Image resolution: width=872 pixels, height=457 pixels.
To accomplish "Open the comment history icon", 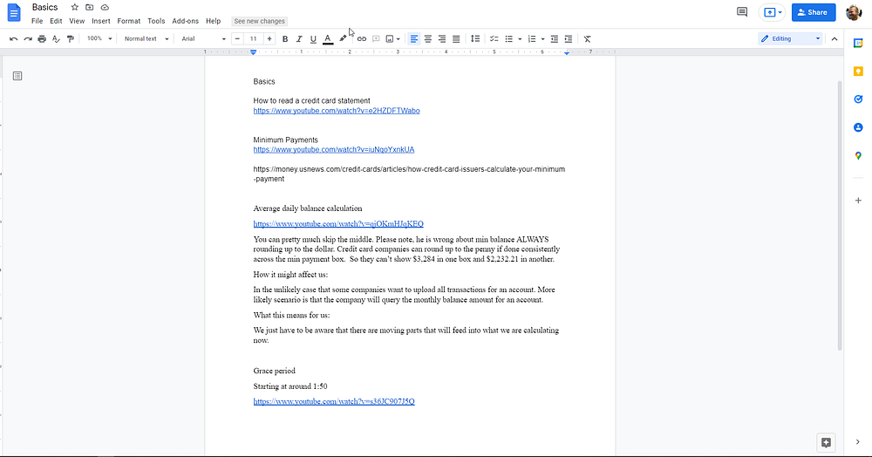I will click(742, 12).
